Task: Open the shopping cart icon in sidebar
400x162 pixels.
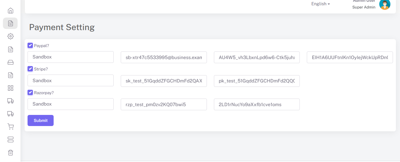Action: (x=10, y=127)
